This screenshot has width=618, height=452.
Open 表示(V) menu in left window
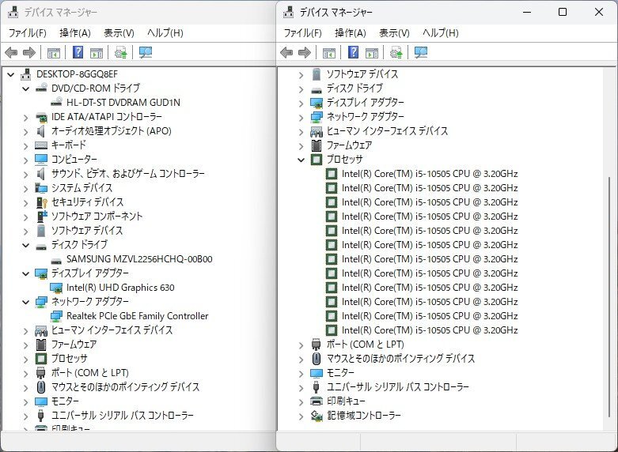pyautogui.click(x=119, y=33)
